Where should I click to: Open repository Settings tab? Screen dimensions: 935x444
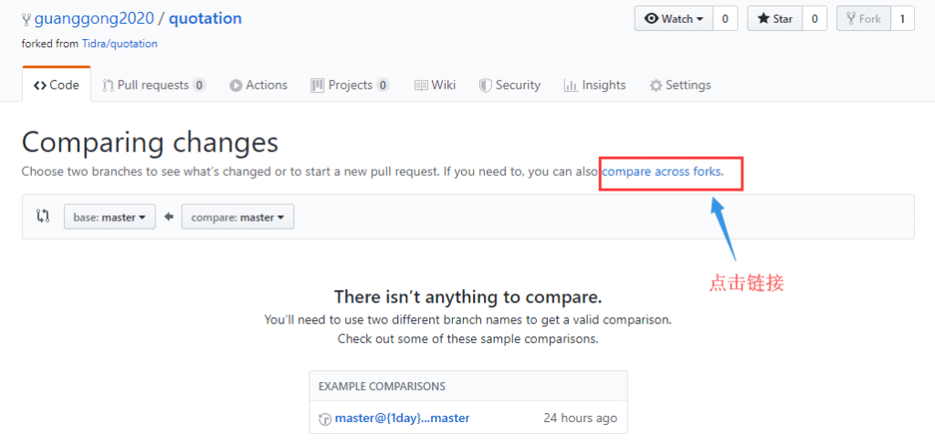679,85
